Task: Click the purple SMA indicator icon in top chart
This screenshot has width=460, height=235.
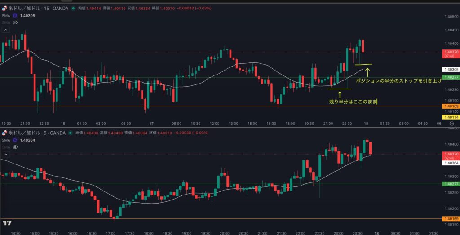Action: (x=15, y=16)
